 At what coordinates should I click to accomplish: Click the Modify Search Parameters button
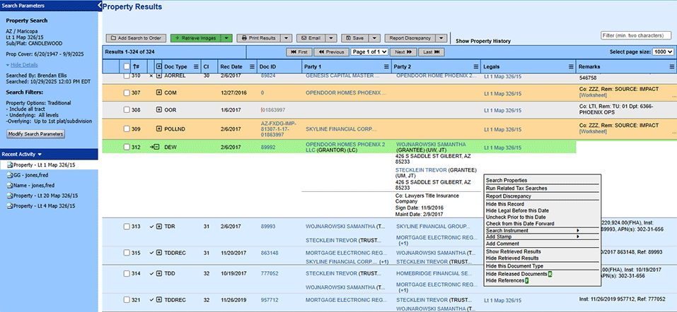point(35,134)
